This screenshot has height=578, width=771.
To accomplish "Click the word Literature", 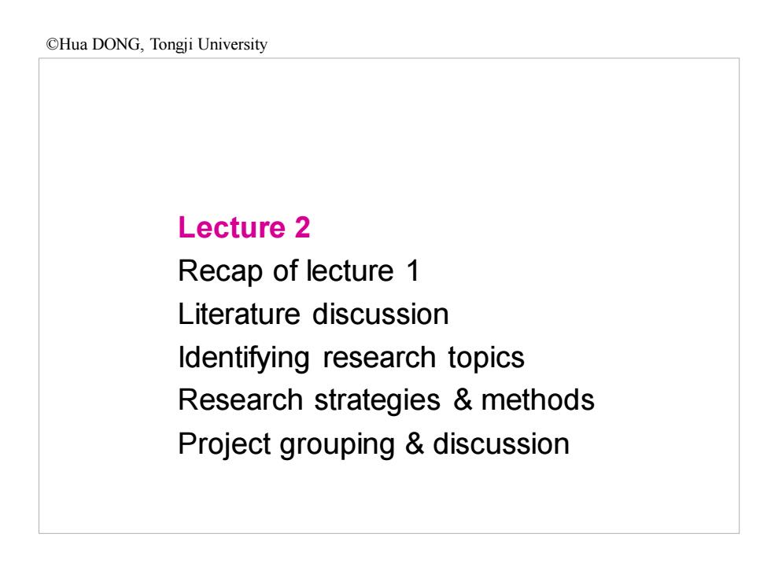I will pyautogui.click(x=239, y=314).
